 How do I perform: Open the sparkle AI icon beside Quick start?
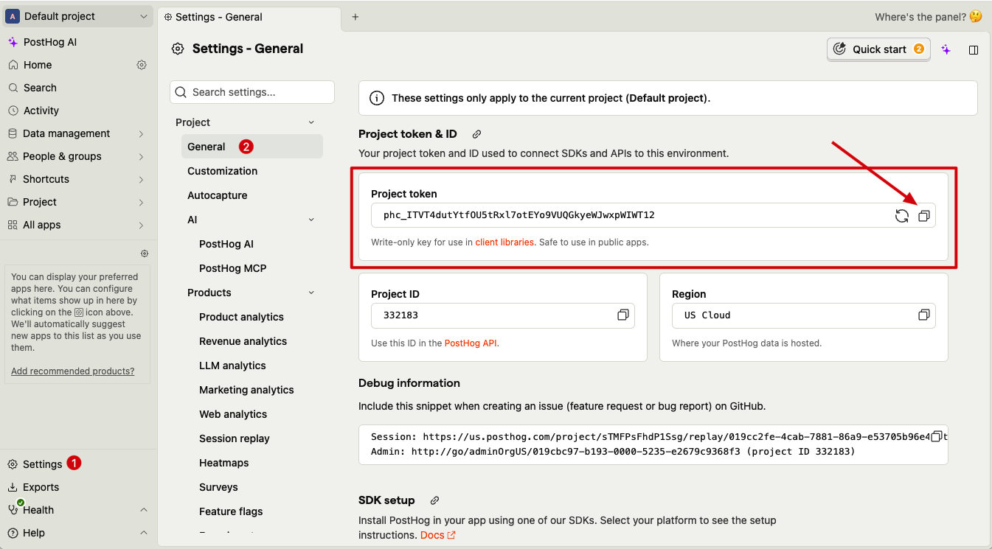(x=946, y=49)
